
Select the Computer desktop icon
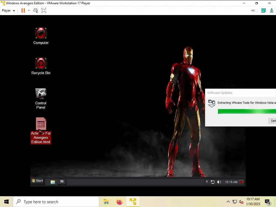click(x=41, y=36)
